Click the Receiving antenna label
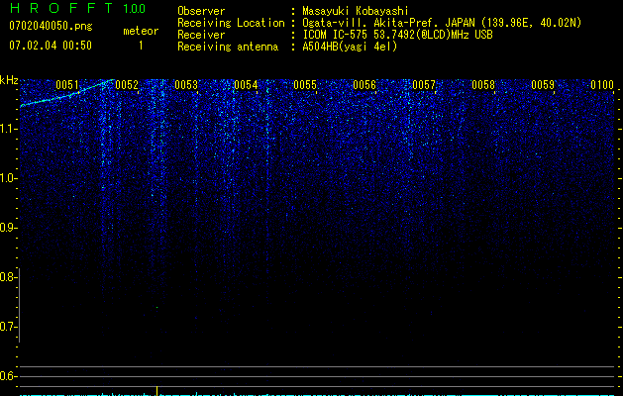Screen dimensions: 623x396 tap(228, 47)
